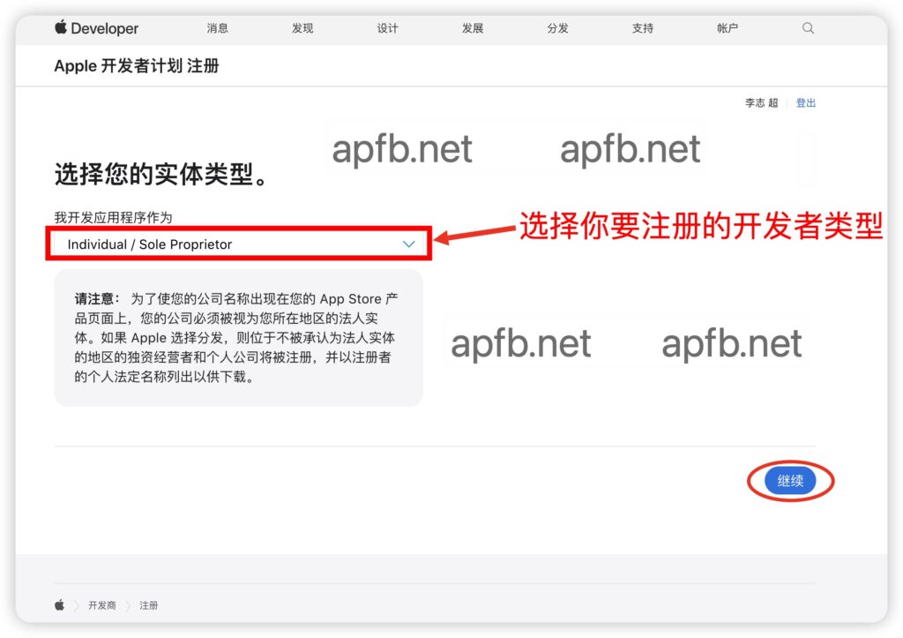Open the 帐户 nav menu
Screen dimensions: 903x638
(x=728, y=27)
